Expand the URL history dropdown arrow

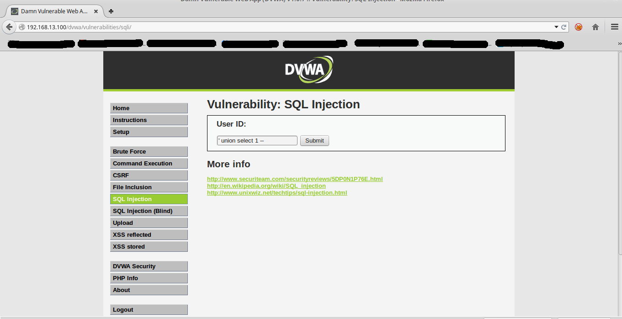coord(556,27)
